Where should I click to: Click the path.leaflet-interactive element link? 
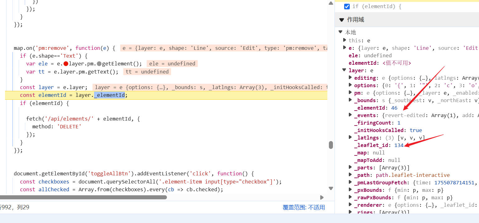tap(412, 175)
